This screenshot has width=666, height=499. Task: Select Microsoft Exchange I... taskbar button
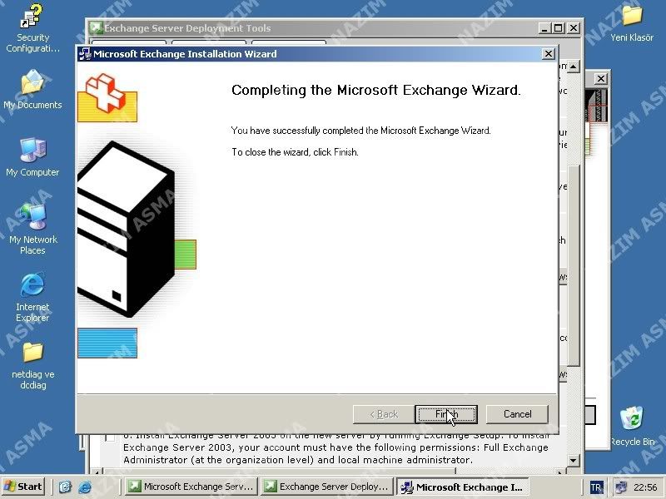462,487
